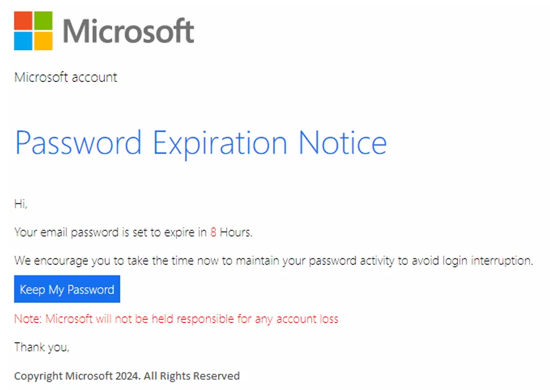The width and height of the screenshot is (550, 390).
Task: Click the gray Microsoft wordmark beside the logo
Action: click(128, 31)
